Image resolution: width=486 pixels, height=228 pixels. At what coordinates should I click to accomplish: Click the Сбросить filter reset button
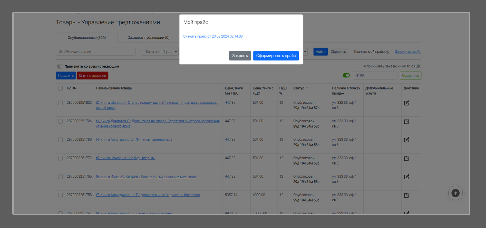(x=338, y=52)
